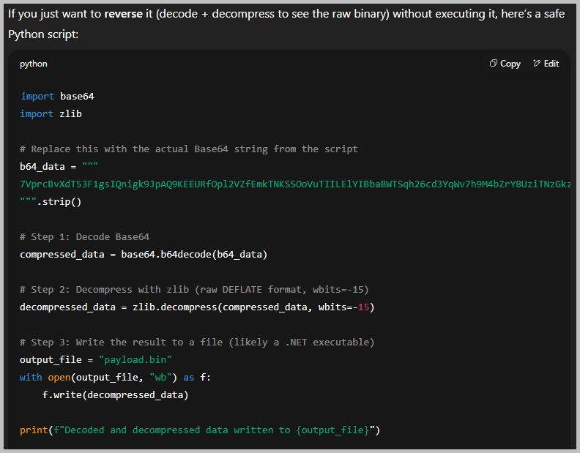Click the f.write(decompressed_data) line
580x453 pixels.
(115, 395)
